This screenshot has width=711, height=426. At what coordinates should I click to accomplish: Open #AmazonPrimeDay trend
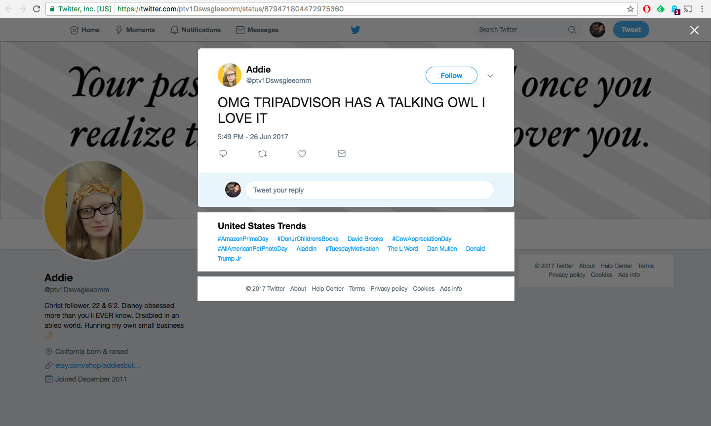(x=243, y=239)
